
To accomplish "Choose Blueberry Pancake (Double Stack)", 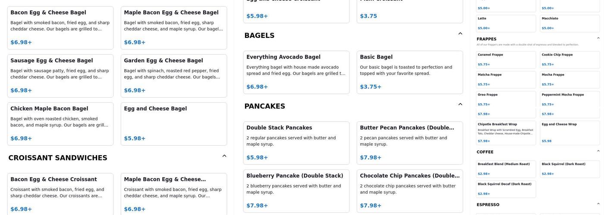I will (x=296, y=191).
